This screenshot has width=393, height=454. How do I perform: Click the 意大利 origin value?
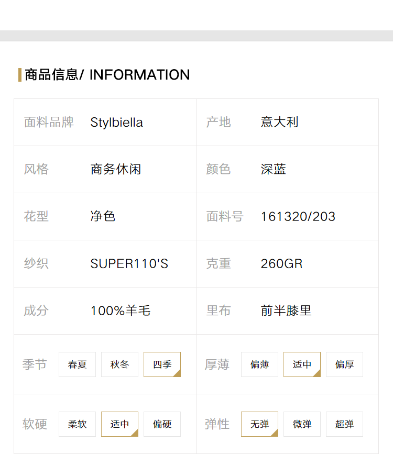pyautogui.click(x=279, y=122)
